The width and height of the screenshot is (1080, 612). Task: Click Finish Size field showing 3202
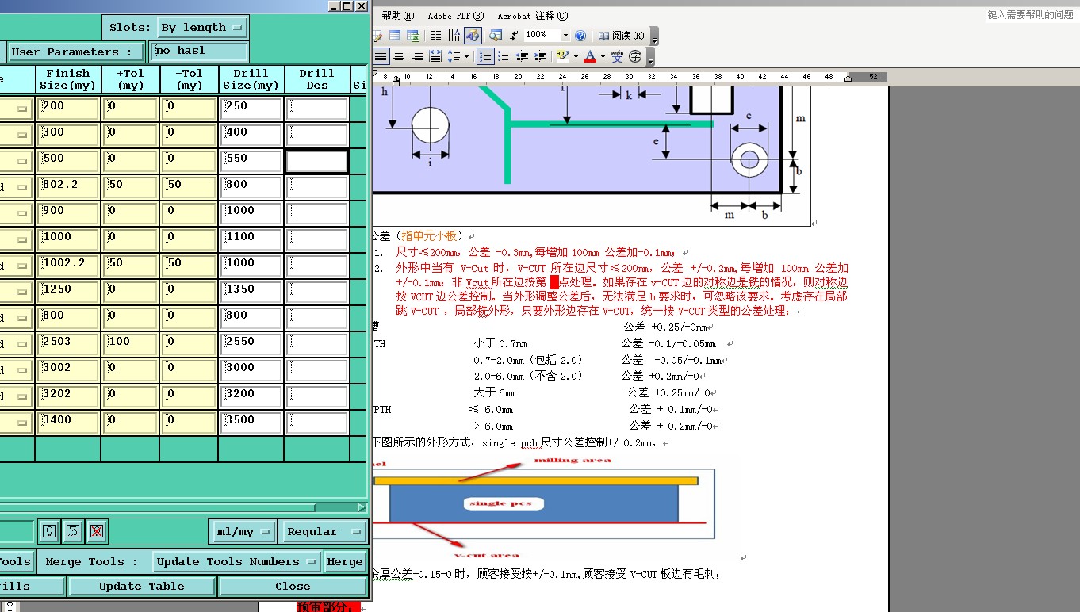[69, 396]
